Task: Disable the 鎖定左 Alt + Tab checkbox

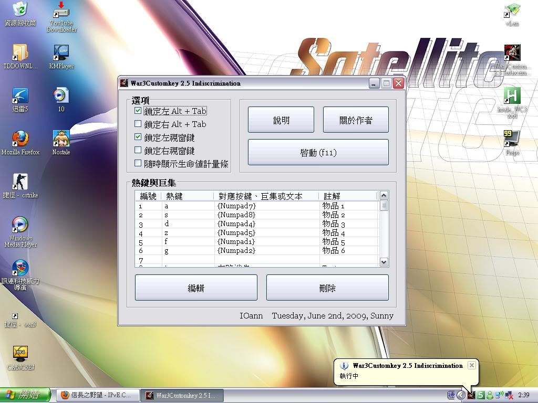Action: click(138, 111)
